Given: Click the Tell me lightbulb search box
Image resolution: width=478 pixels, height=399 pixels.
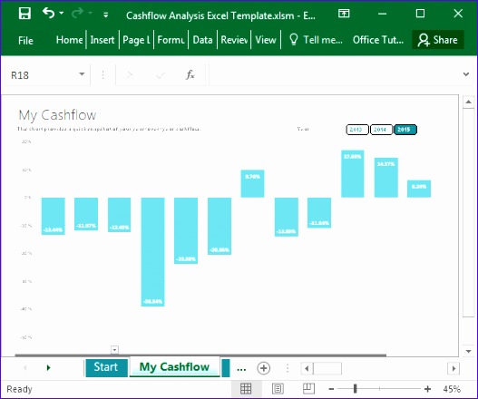Looking at the screenshot, I should point(316,40).
